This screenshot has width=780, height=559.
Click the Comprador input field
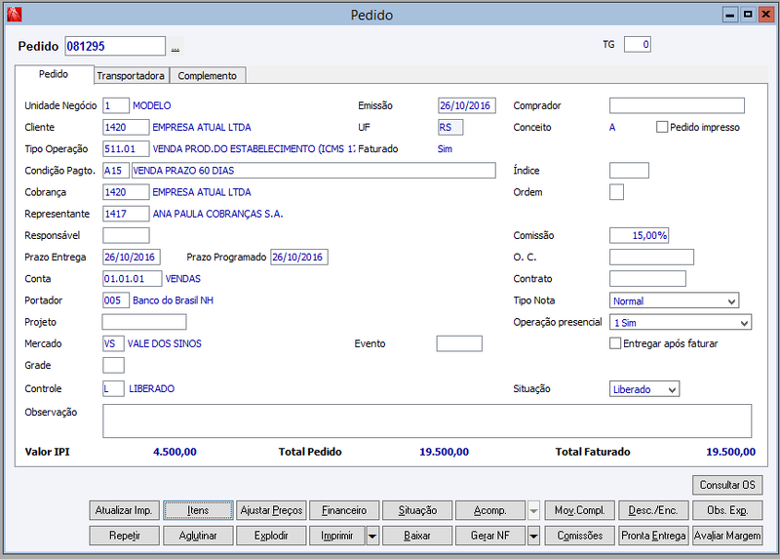pyautogui.click(x=677, y=105)
